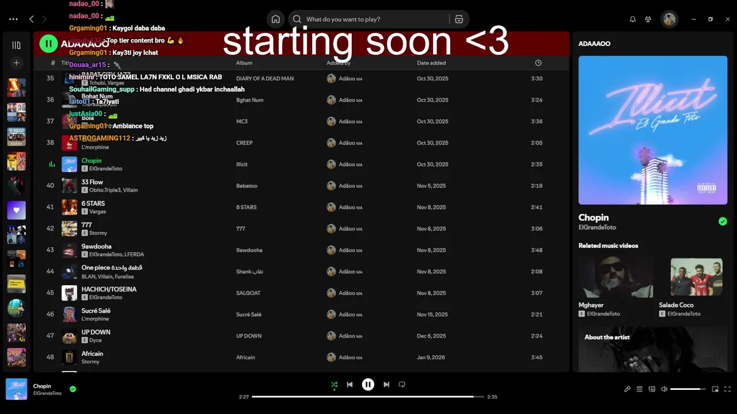This screenshot has height=414, width=737.
Task: Open the queue icon
Action: point(640,389)
